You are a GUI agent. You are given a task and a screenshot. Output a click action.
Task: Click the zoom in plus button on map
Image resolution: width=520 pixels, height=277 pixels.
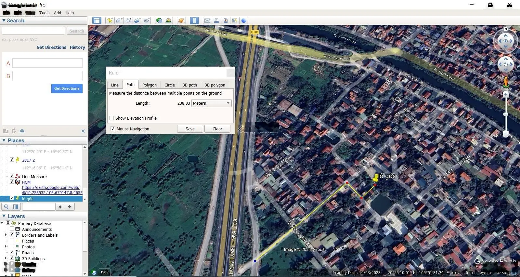[x=505, y=94]
